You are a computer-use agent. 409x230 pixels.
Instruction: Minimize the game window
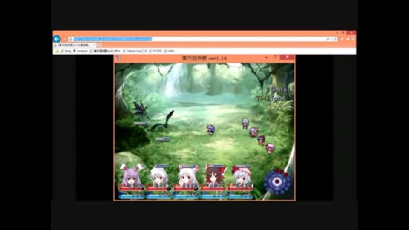pos(266,57)
